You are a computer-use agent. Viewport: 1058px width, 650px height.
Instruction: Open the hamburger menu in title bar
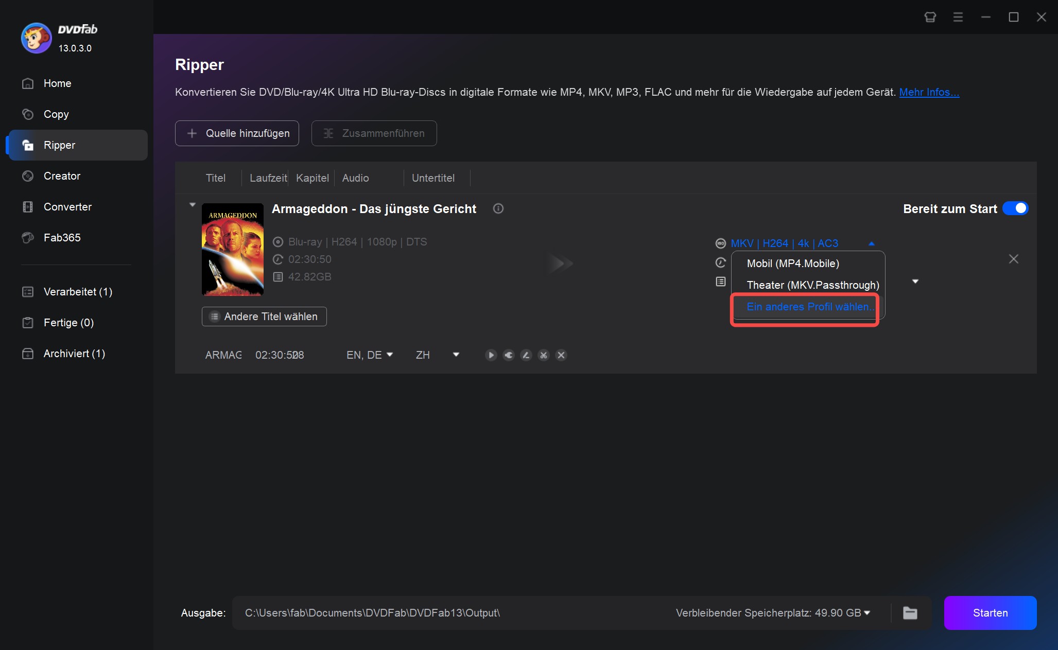(x=958, y=17)
